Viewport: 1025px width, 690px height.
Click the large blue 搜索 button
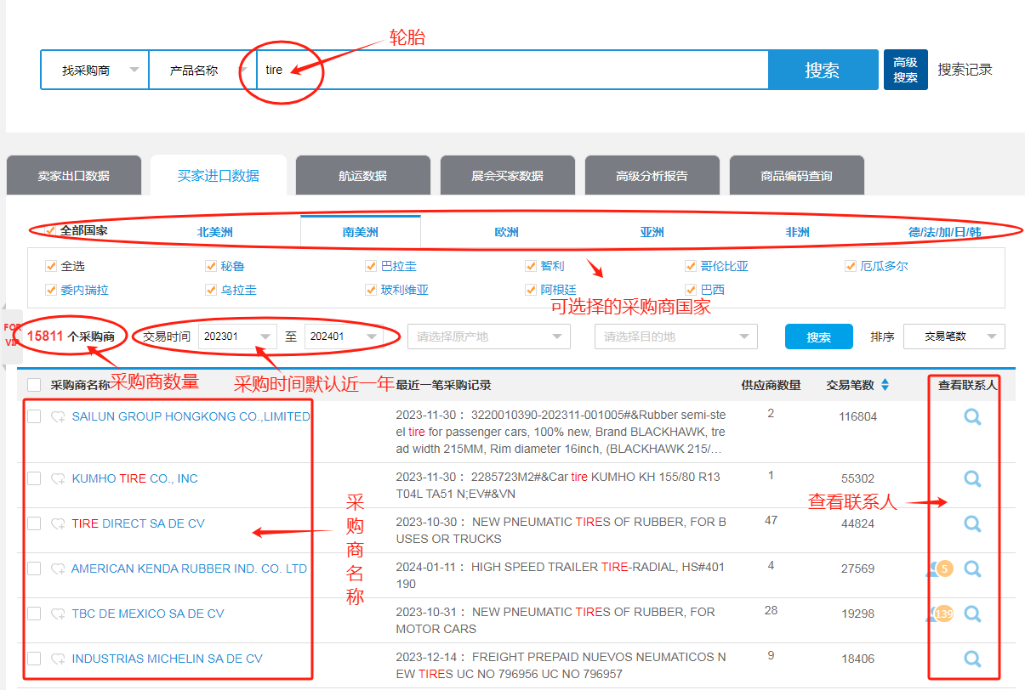click(x=823, y=70)
